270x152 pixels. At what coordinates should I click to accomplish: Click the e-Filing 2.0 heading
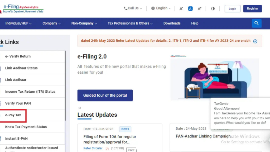(92, 56)
